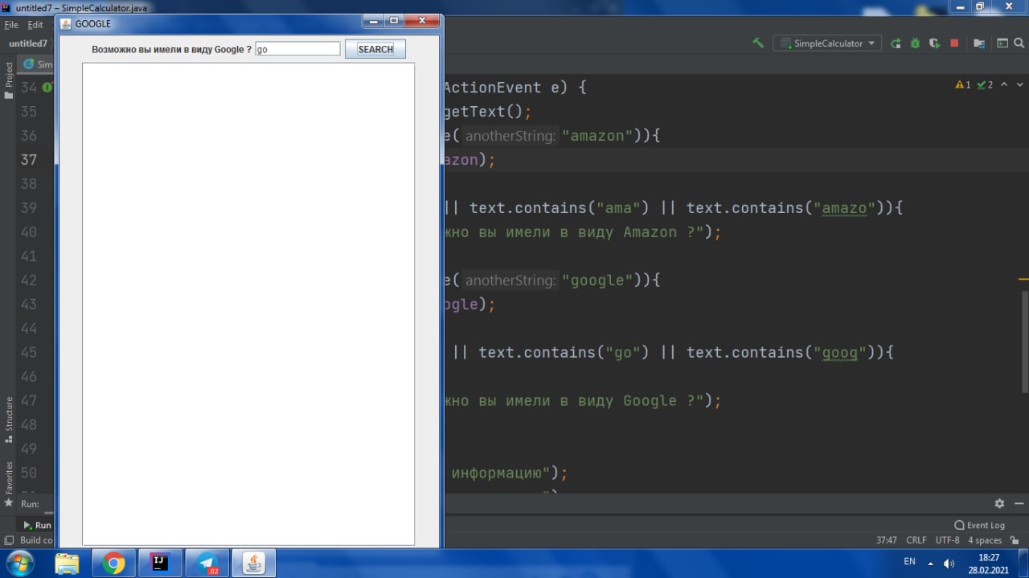Close the GOOGLE window
This screenshot has width=1029, height=578.
pyautogui.click(x=421, y=22)
